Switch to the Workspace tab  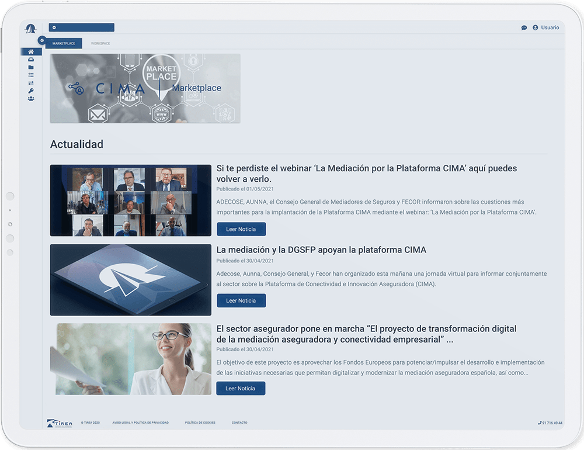100,44
